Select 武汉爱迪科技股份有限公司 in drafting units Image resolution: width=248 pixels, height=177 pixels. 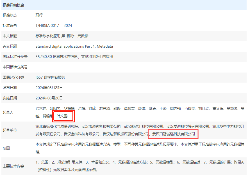point(188,127)
